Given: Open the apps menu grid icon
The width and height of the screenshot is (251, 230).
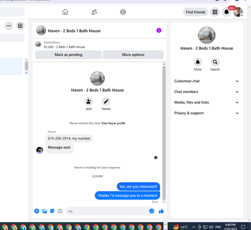Looking at the screenshot, I should tap(215, 12).
